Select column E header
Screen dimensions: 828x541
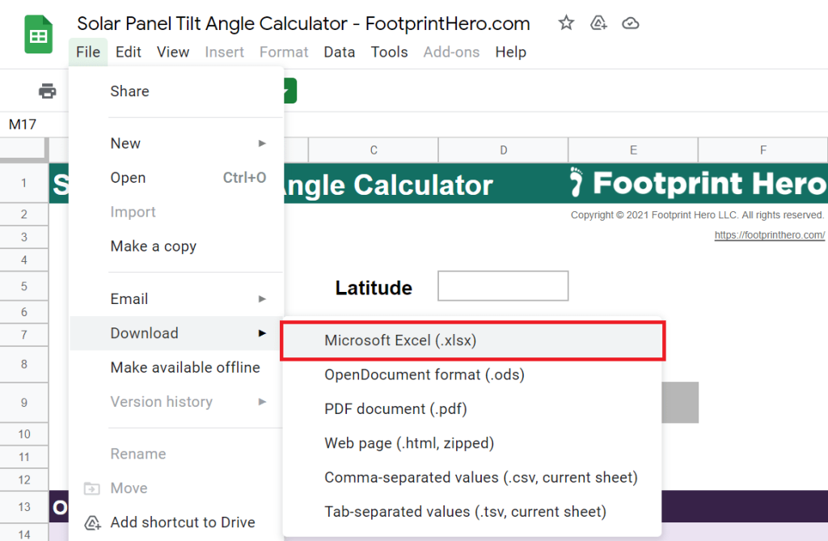tap(633, 150)
